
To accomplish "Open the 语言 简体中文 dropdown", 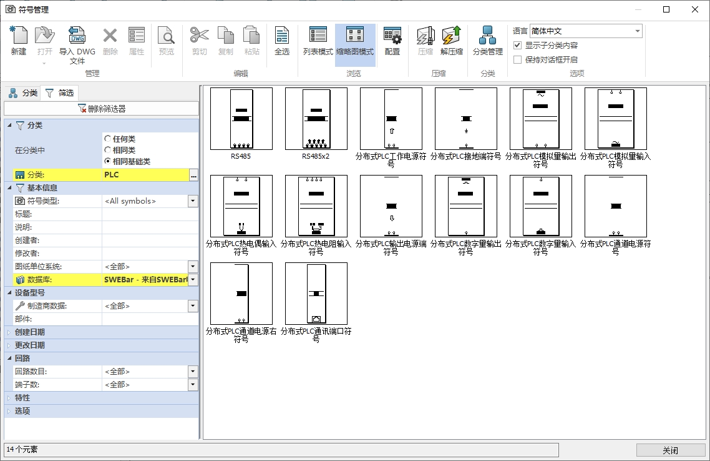I will (637, 31).
